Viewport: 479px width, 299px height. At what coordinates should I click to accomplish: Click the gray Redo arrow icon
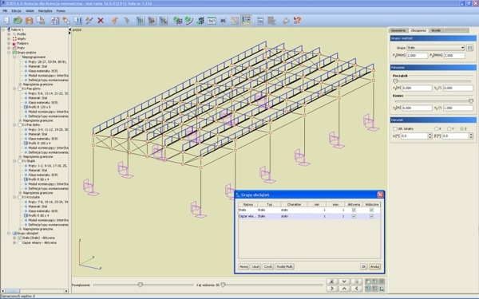point(126,21)
